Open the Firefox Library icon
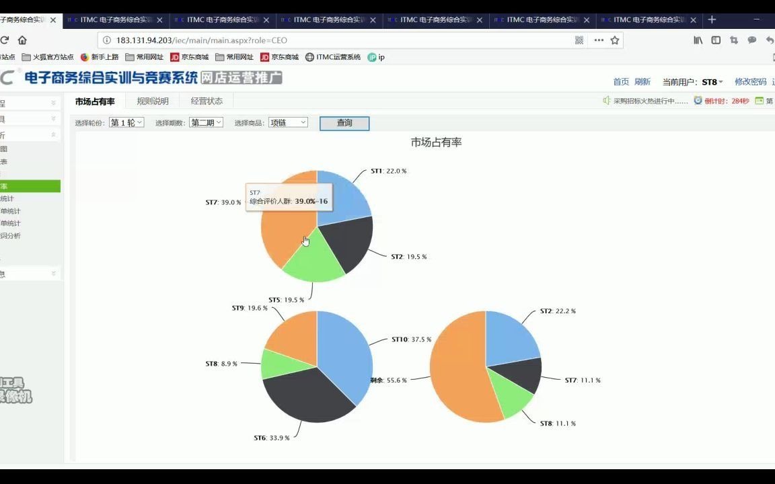The image size is (775, 484). click(698, 40)
